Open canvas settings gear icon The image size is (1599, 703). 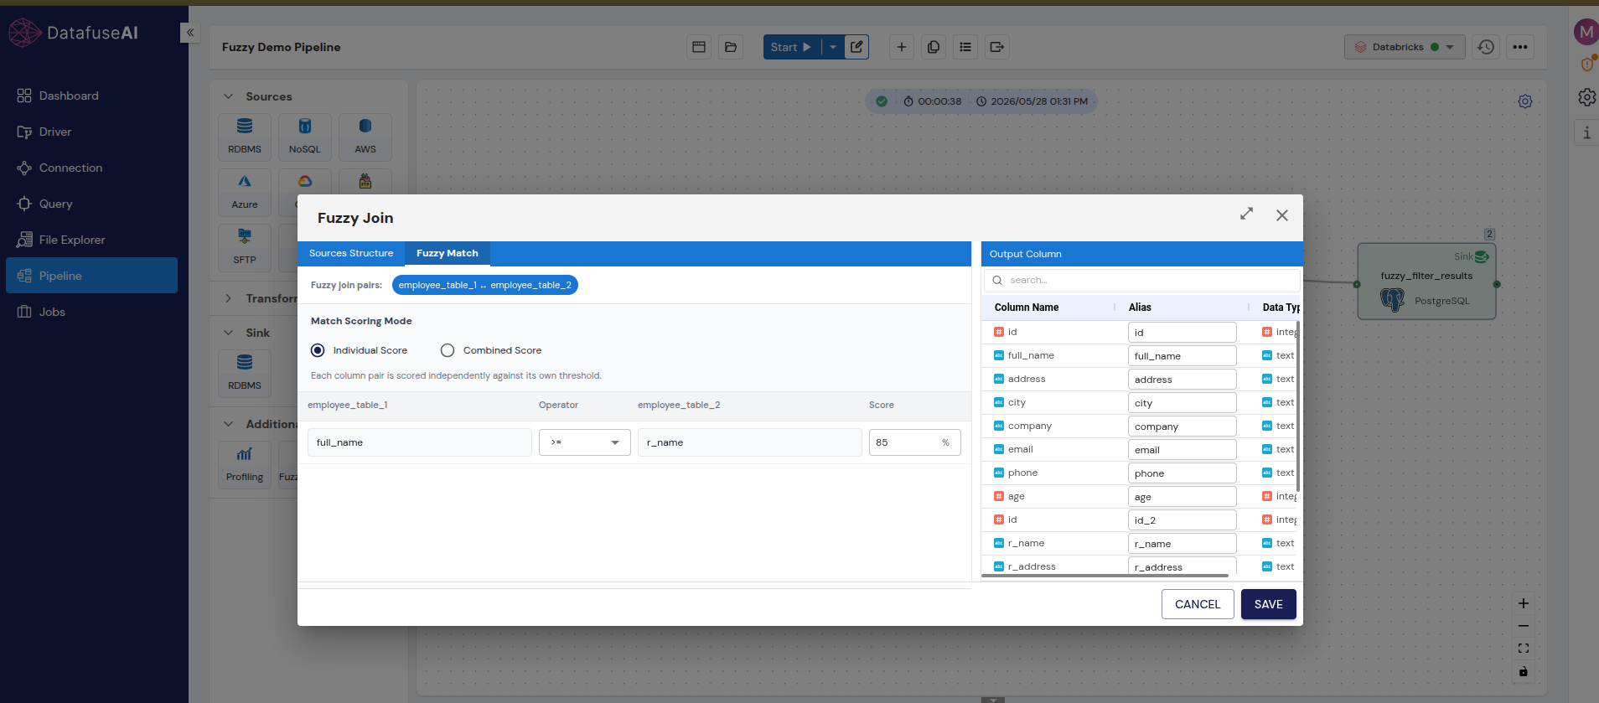1525,101
